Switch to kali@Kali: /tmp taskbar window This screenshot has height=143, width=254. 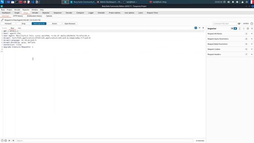pos(158,2)
